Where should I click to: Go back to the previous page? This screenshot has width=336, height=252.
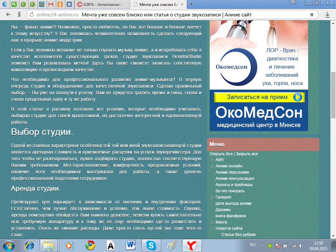coord(8,14)
